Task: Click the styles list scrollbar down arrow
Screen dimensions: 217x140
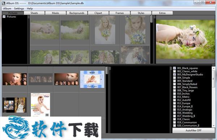Action: (x=213, y=126)
